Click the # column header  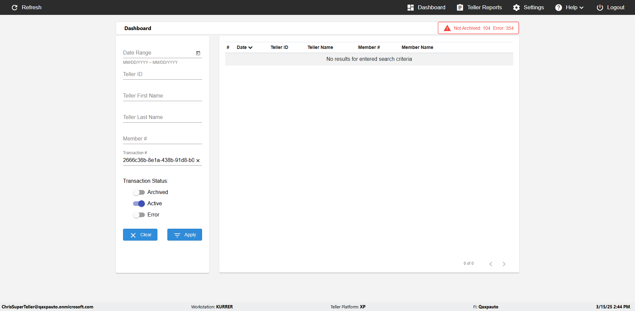(228, 47)
